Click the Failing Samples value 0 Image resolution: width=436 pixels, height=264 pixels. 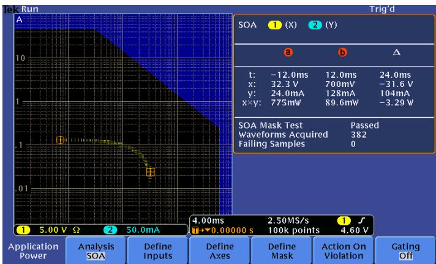click(353, 144)
